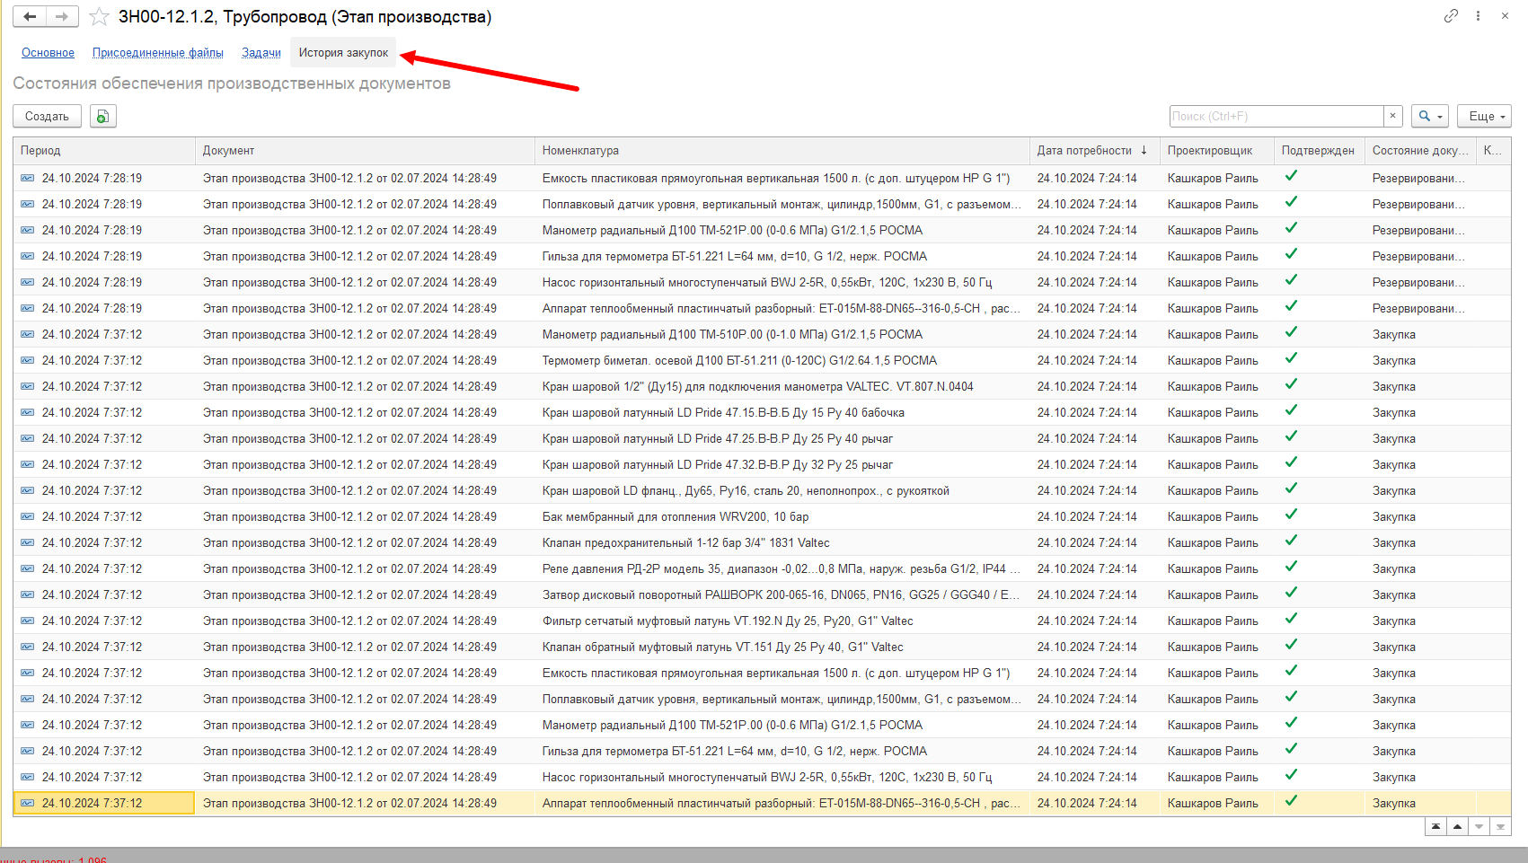
Task: Select the last row's Аппарат теплообменный cell
Action: (x=782, y=804)
